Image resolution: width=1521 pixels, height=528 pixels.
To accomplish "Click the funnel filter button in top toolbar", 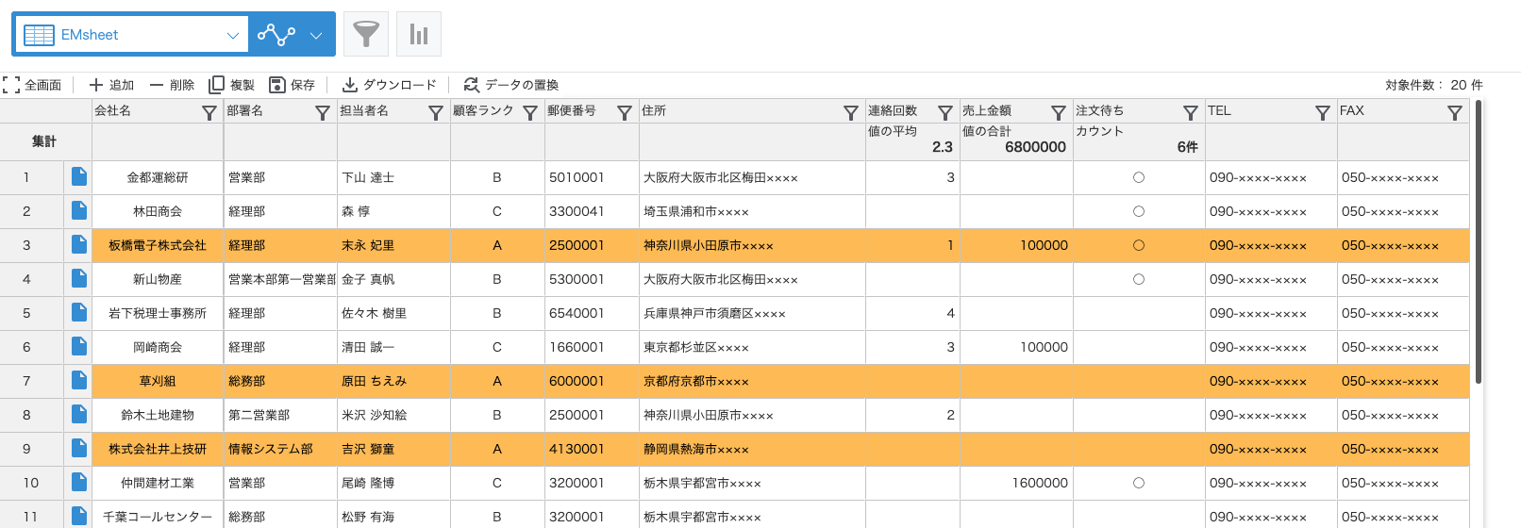I will [366, 35].
